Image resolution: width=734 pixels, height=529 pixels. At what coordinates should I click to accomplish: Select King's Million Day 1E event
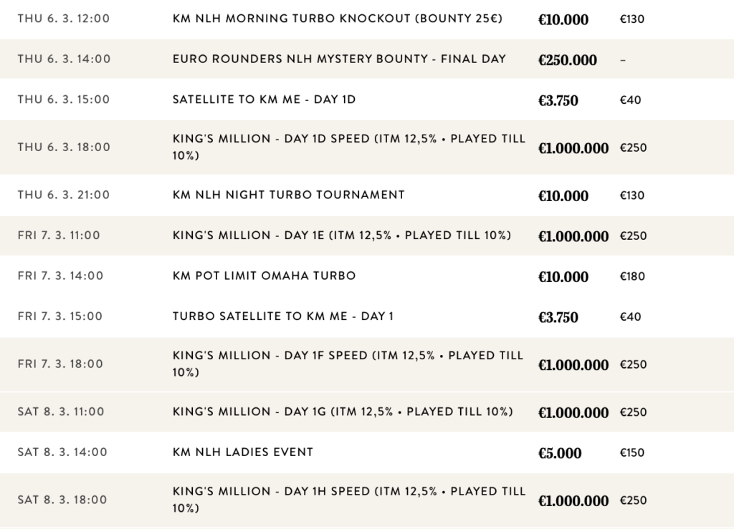click(x=342, y=235)
